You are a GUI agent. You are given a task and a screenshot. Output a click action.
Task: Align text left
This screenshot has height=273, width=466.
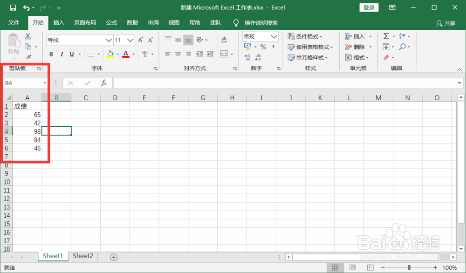tap(168, 54)
